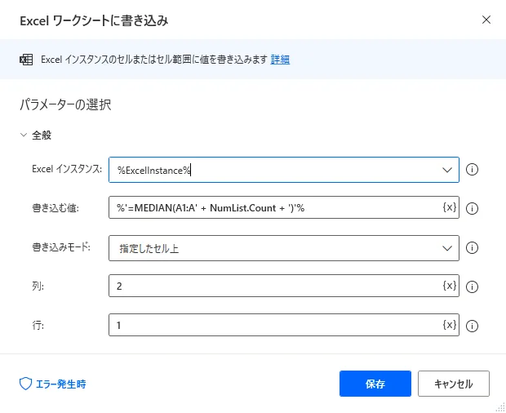The width and height of the screenshot is (506, 413).
Task: Close the Excel ワークシートに書き込み dialog
Action: coord(486,19)
